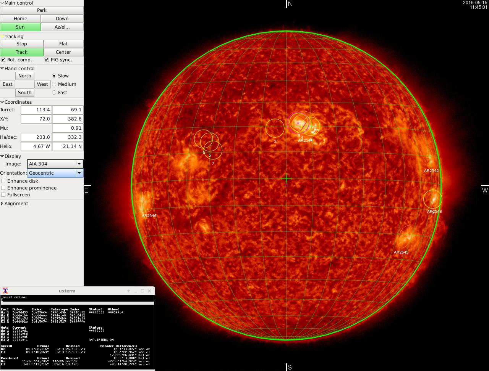Click the Az/el... button
This screenshot has width=489, height=371.
(x=62, y=27)
